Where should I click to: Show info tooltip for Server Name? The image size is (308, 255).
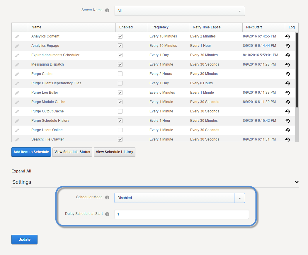pos(107,10)
